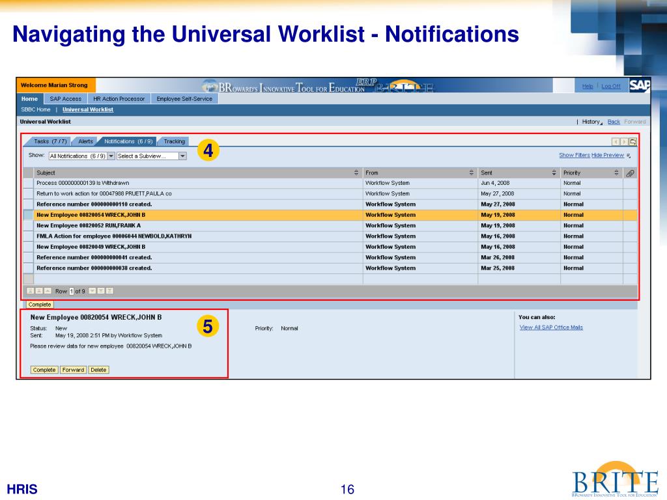
Task: Sort the Sent column
Action: pyautogui.click(x=554, y=173)
